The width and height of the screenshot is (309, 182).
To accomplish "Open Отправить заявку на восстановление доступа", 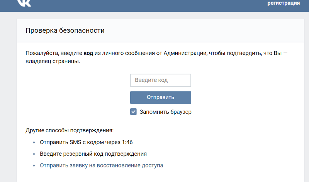I will click(x=102, y=165).
